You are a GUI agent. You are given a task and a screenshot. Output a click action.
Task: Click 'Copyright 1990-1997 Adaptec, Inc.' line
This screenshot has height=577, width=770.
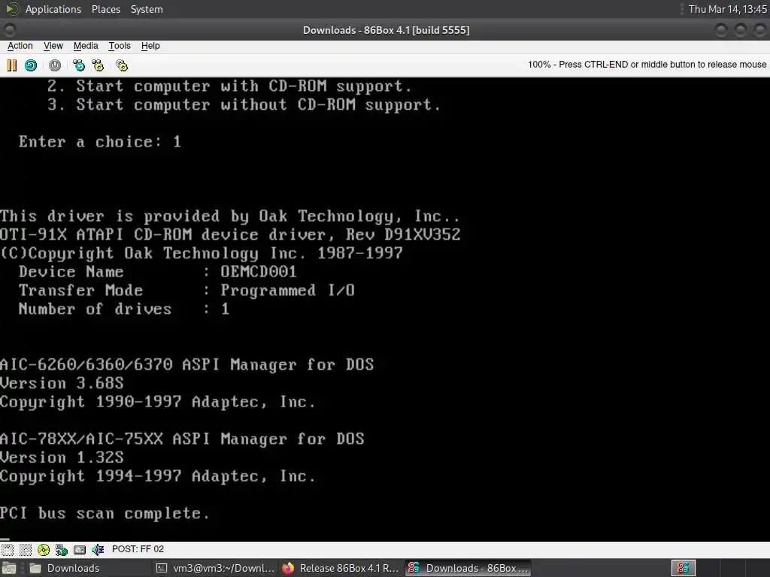pyautogui.click(x=158, y=402)
